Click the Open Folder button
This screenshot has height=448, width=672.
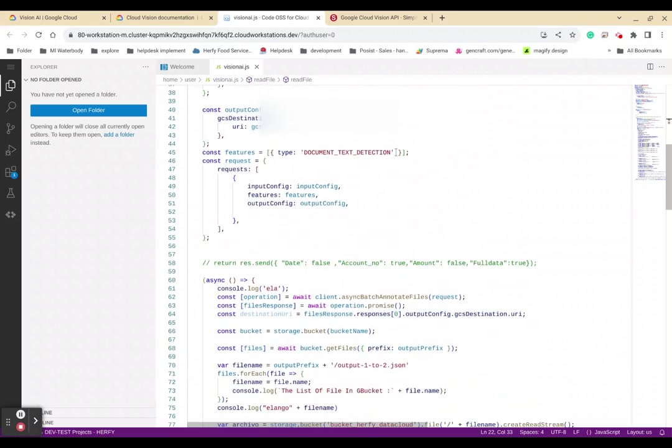coord(89,110)
